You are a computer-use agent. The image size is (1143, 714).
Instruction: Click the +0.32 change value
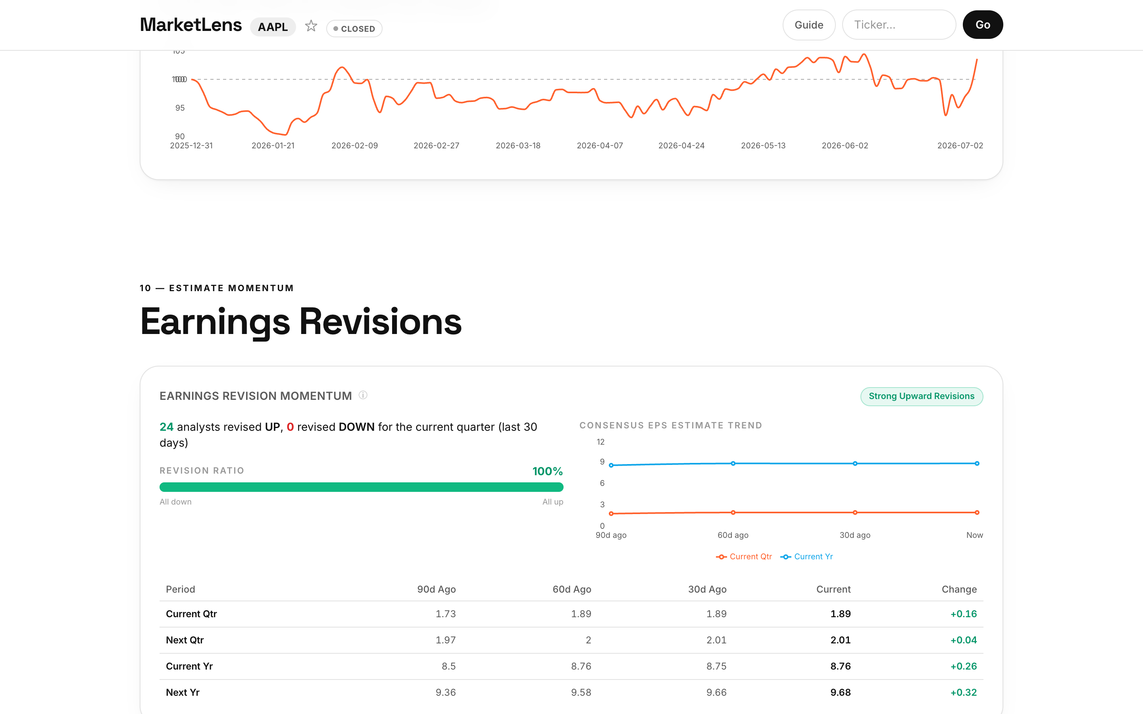pos(964,692)
